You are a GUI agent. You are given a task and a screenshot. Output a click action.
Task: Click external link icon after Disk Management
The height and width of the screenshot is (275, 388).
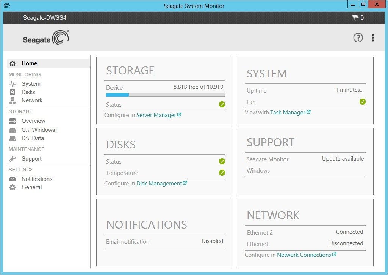coord(185,183)
